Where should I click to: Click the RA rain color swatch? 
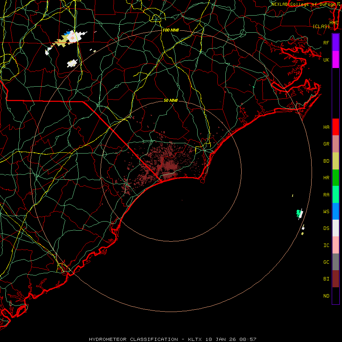[336, 195]
